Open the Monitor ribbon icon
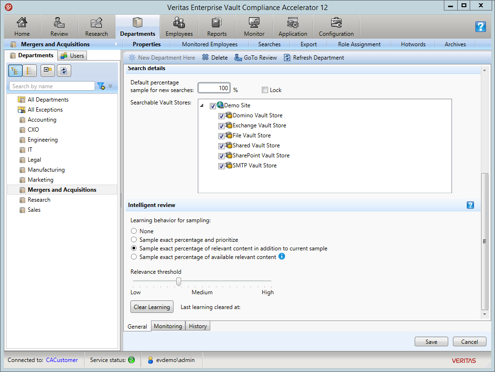Screen dimensions: 495x372 (254, 27)
